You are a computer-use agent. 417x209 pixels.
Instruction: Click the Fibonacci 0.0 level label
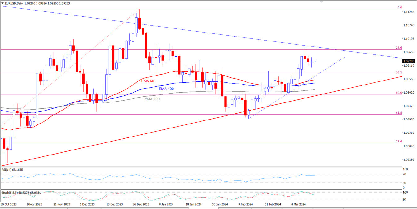pos(400,7)
